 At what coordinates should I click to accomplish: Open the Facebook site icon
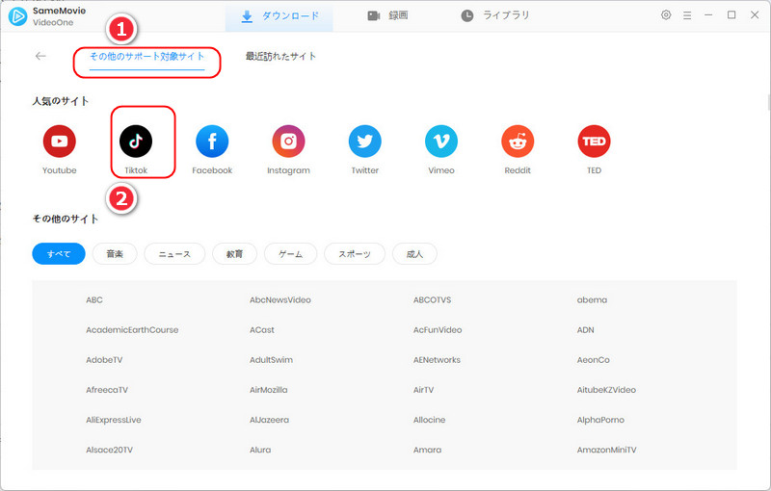click(x=212, y=142)
